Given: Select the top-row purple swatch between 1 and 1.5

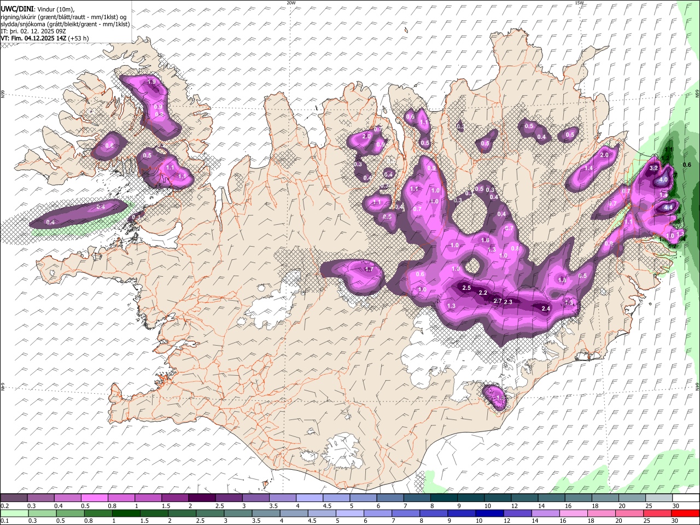Looking at the screenshot, I should (148, 498).
